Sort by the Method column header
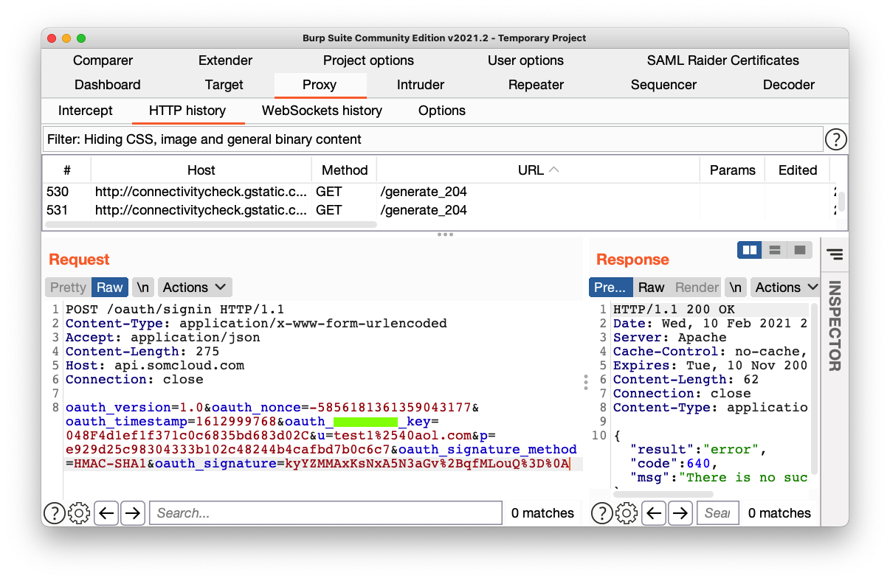Viewport: 890px width, 581px height. (x=345, y=170)
